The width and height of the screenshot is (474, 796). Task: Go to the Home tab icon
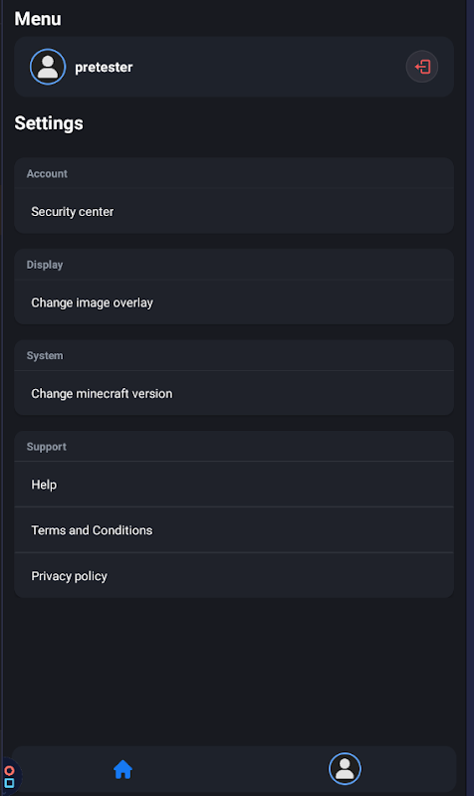pos(122,769)
